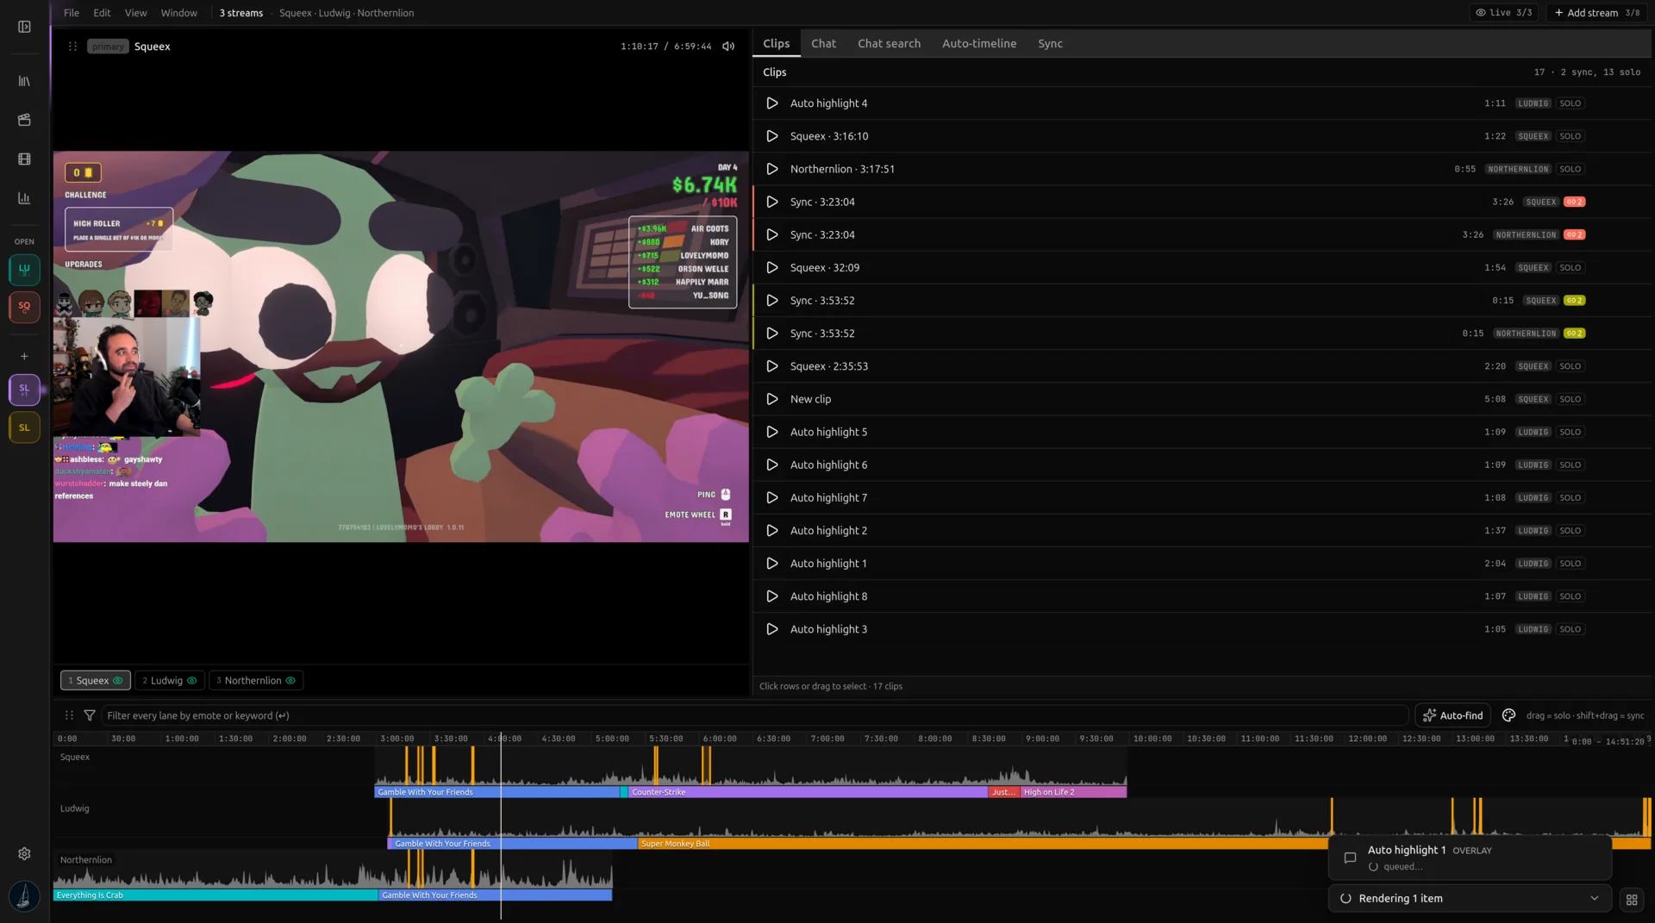Mute the Squeex stream volume icon
Screen dimensions: 1655x923
click(728, 47)
